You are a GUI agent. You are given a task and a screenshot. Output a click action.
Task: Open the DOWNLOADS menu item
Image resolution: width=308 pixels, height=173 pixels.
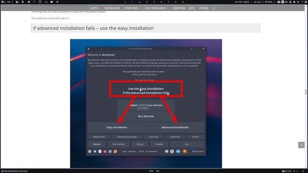(x=112, y=8)
